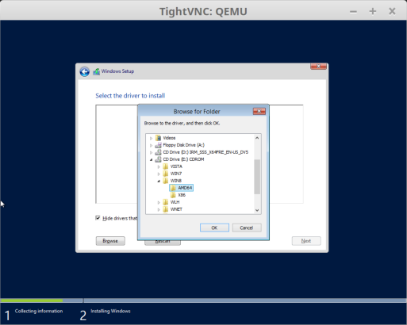This screenshot has height=325, width=407.
Task: Collapse the WIN8 folder node
Action: click(x=159, y=181)
